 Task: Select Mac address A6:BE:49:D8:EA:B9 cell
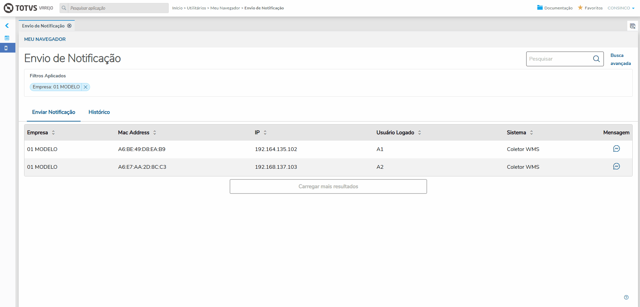142,149
